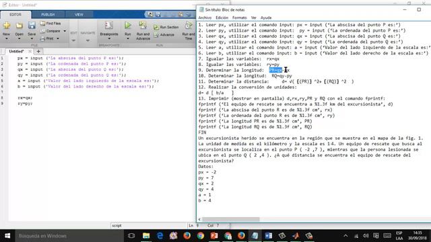Show hidden system tray icons chevron
The height and width of the screenshot is (242, 431).
[x=345, y=236]
